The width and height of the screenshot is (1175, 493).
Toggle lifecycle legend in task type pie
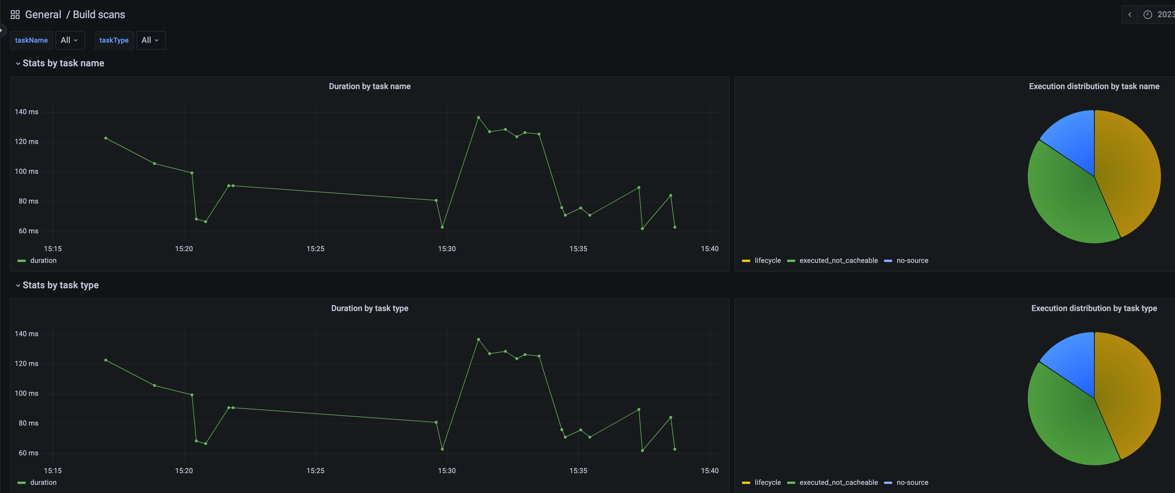click(768, 482)
